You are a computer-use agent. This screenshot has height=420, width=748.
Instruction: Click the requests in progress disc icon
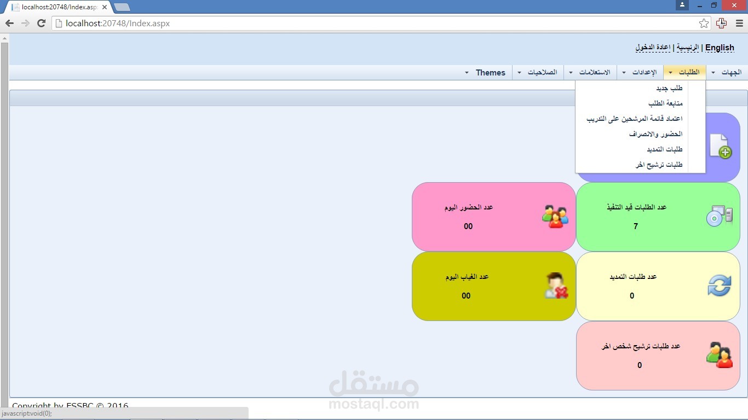pos(720,216)
